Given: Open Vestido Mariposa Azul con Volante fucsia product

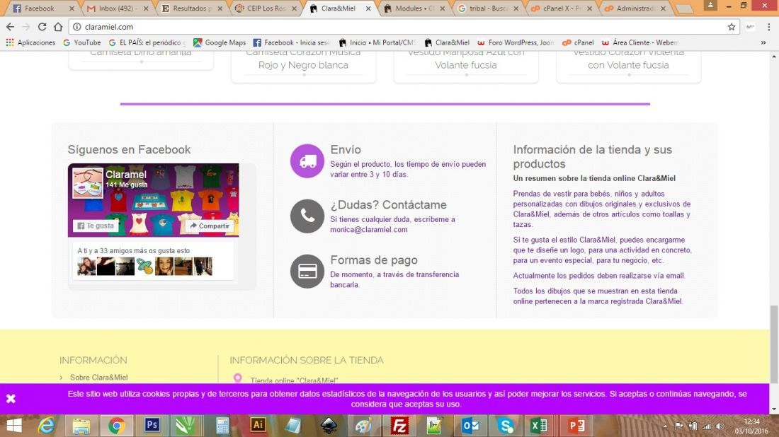Looking at the screenshot, I should coord(466,59).
